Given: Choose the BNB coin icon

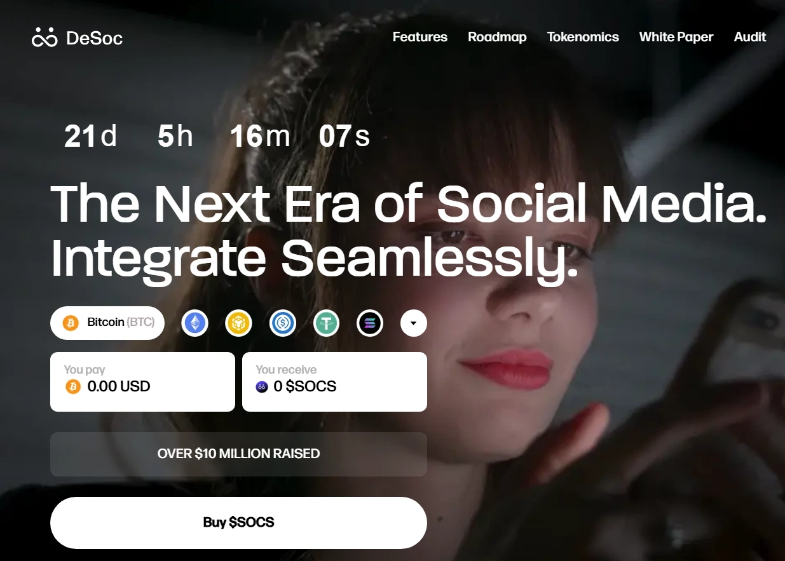Looking at the screenshot, I should [239, 323].
